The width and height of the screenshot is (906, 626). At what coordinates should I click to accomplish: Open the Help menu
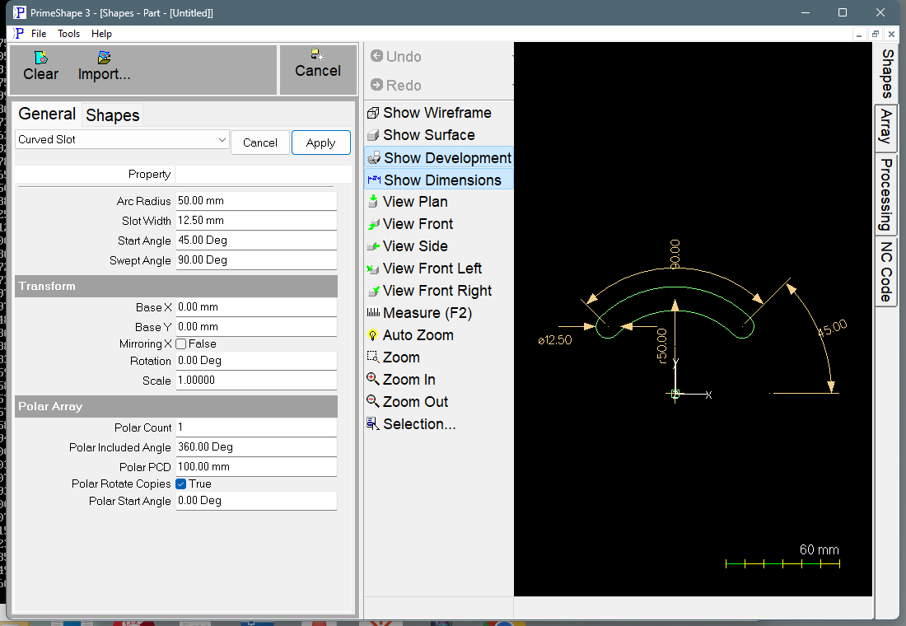click(101, 34)
